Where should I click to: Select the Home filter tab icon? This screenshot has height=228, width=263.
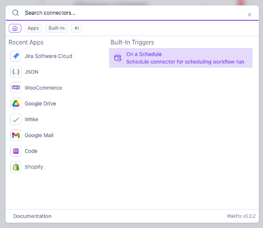point(15,28)
